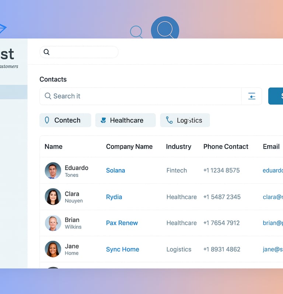Open Eduardo Tones' avatar photo
Image resolution: width=283 pixels, height=294 pixels.
pos(53,170)
